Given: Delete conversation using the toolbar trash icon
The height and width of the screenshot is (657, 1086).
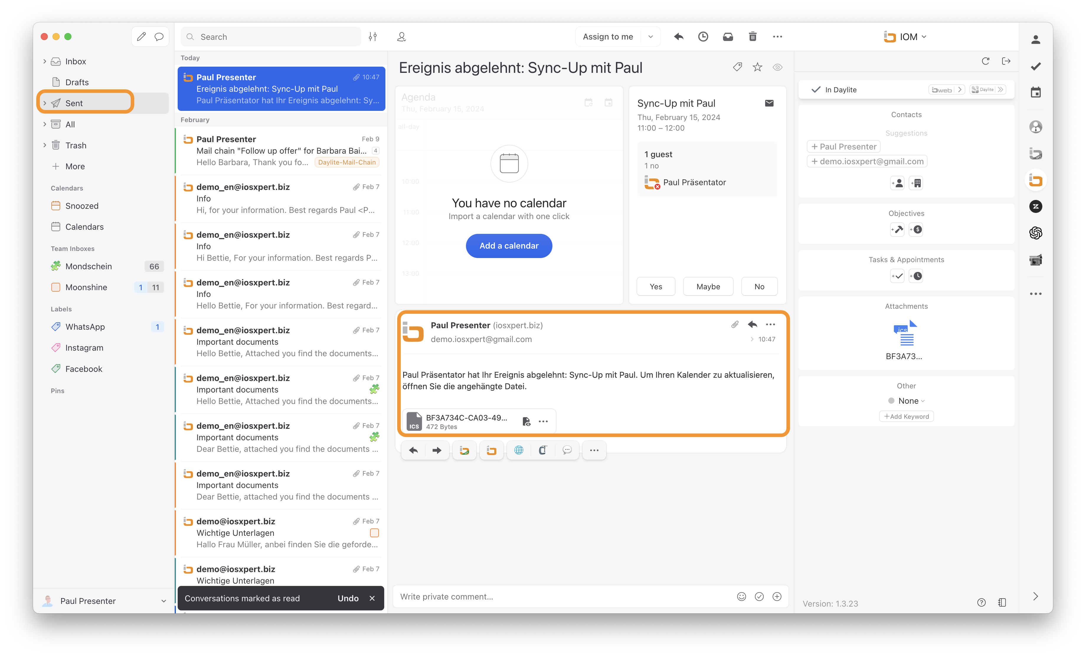Looking at the screenshot, I should point(752,37).
